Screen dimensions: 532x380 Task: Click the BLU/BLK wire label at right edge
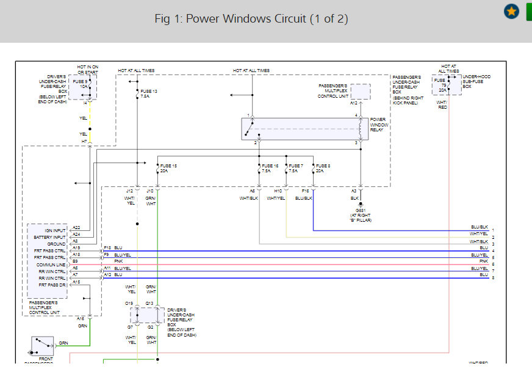(480, 227)
